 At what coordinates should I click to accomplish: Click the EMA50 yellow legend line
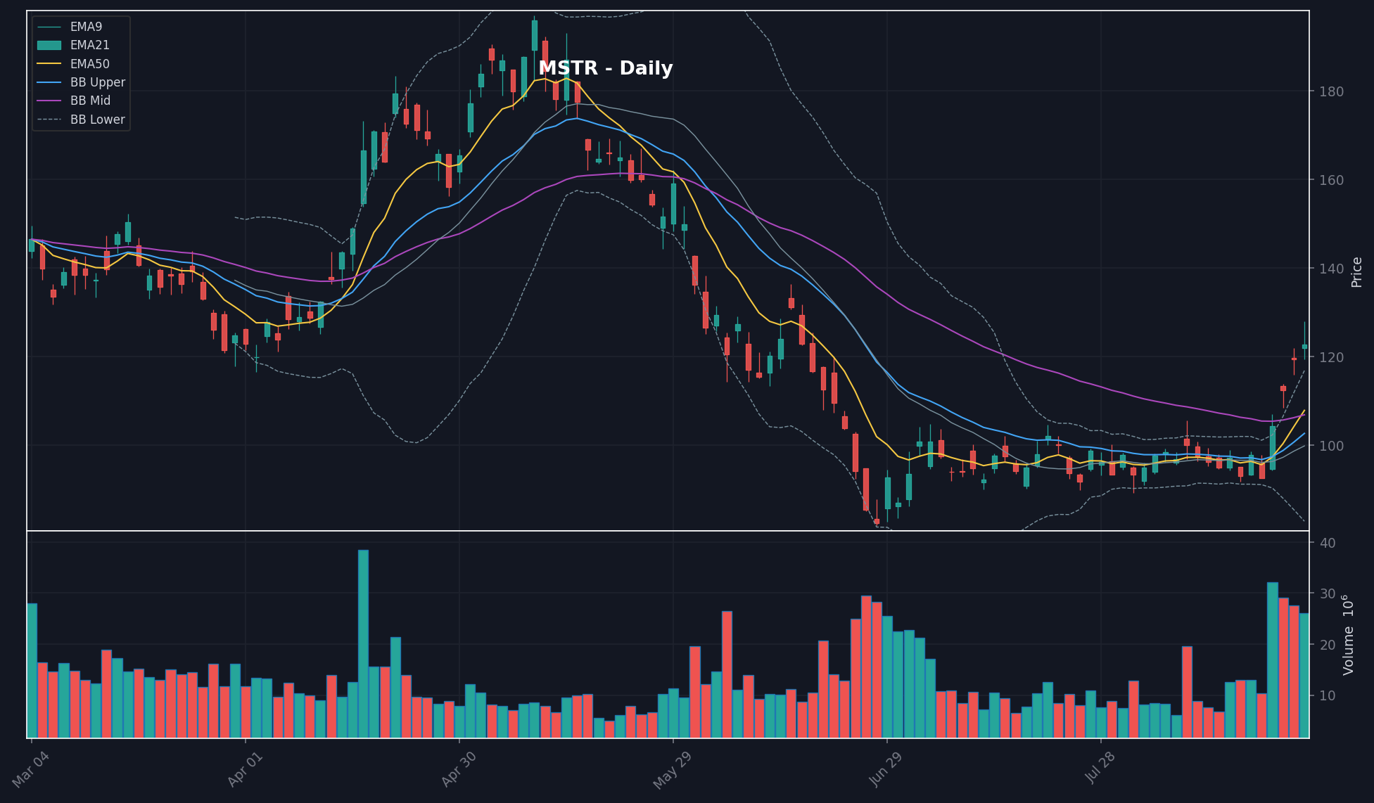[x=49, y=64]
